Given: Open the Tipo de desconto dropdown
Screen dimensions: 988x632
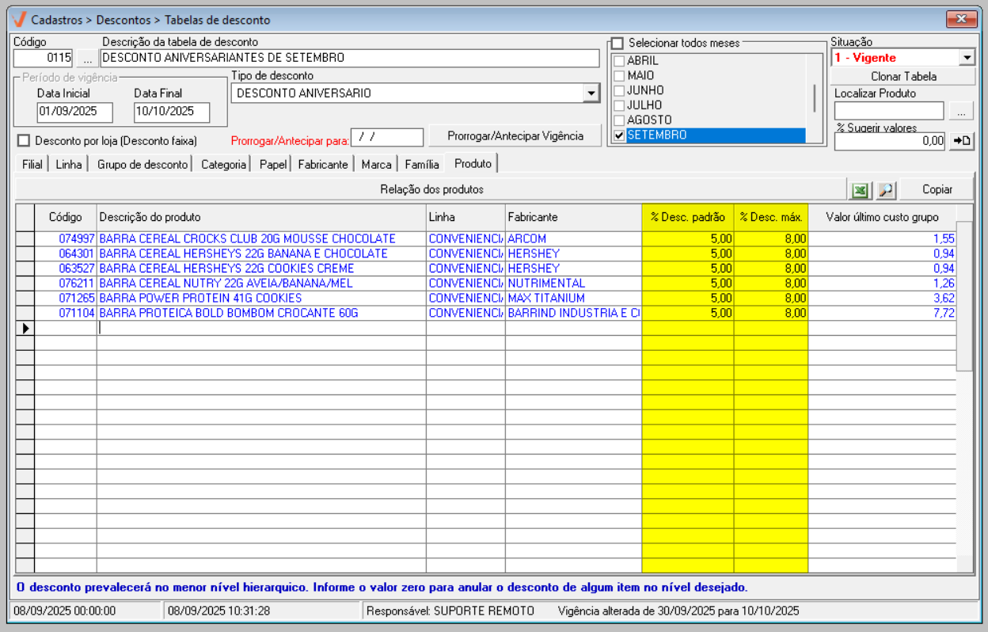Looking at the screenshot, I should [x=591, y=93].
